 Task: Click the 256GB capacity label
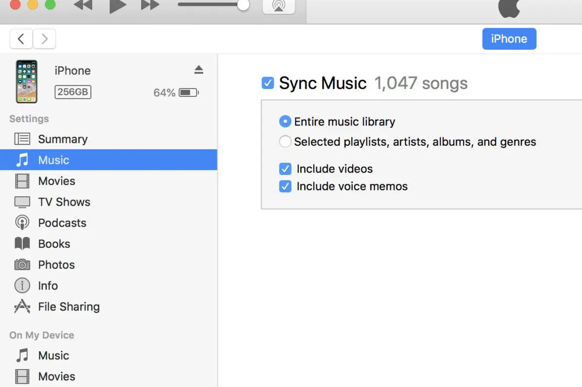pos(73,92)
